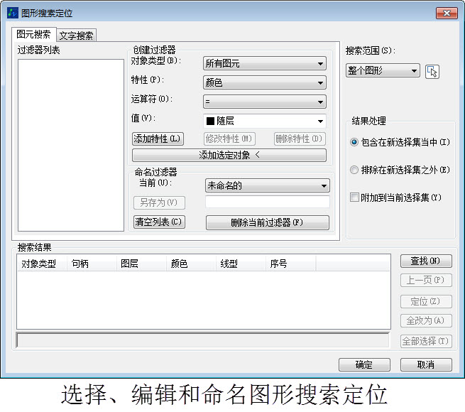465x412 pixels.
Task: Select 包含在新选择集当中 radio option
Action: click(355, 142)
